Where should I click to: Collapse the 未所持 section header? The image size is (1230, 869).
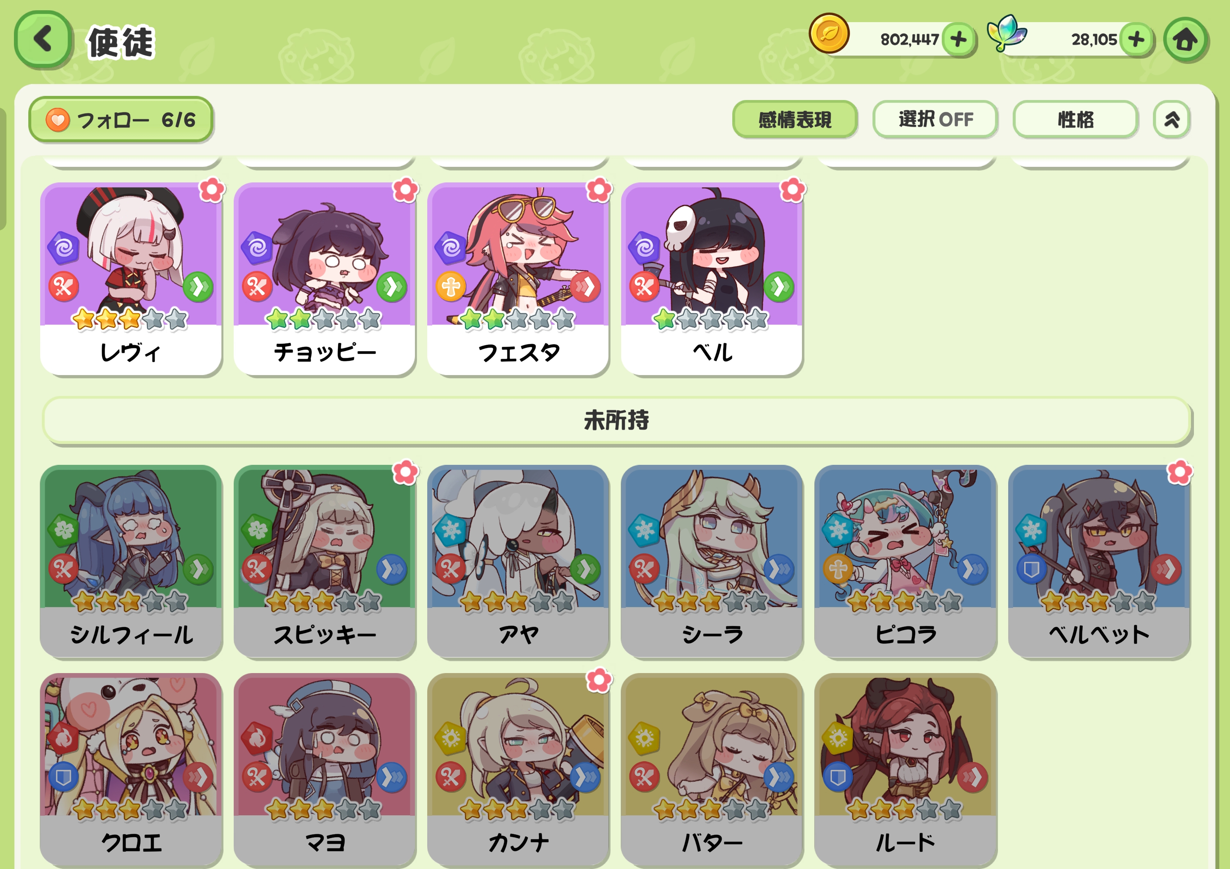[x=617, y=420]
